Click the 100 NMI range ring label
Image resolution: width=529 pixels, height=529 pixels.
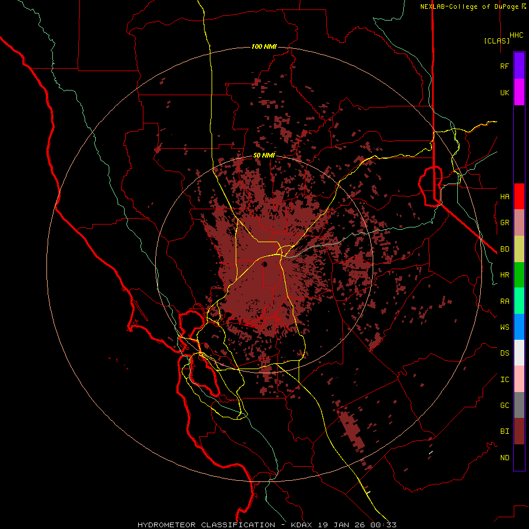tap(264, 46)
